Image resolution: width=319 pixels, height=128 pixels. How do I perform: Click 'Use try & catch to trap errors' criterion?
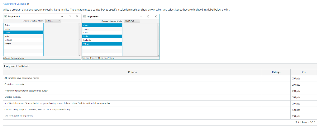18,116
